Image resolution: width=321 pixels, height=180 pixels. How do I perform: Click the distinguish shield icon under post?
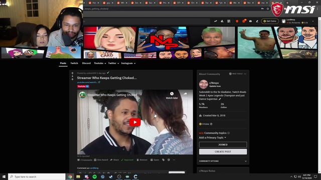pos(169,160)
